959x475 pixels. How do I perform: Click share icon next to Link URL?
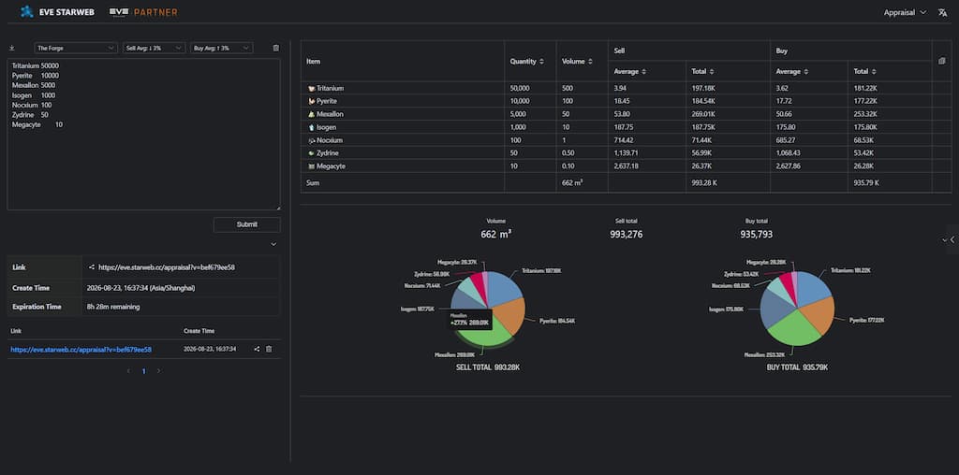point(91,266)
